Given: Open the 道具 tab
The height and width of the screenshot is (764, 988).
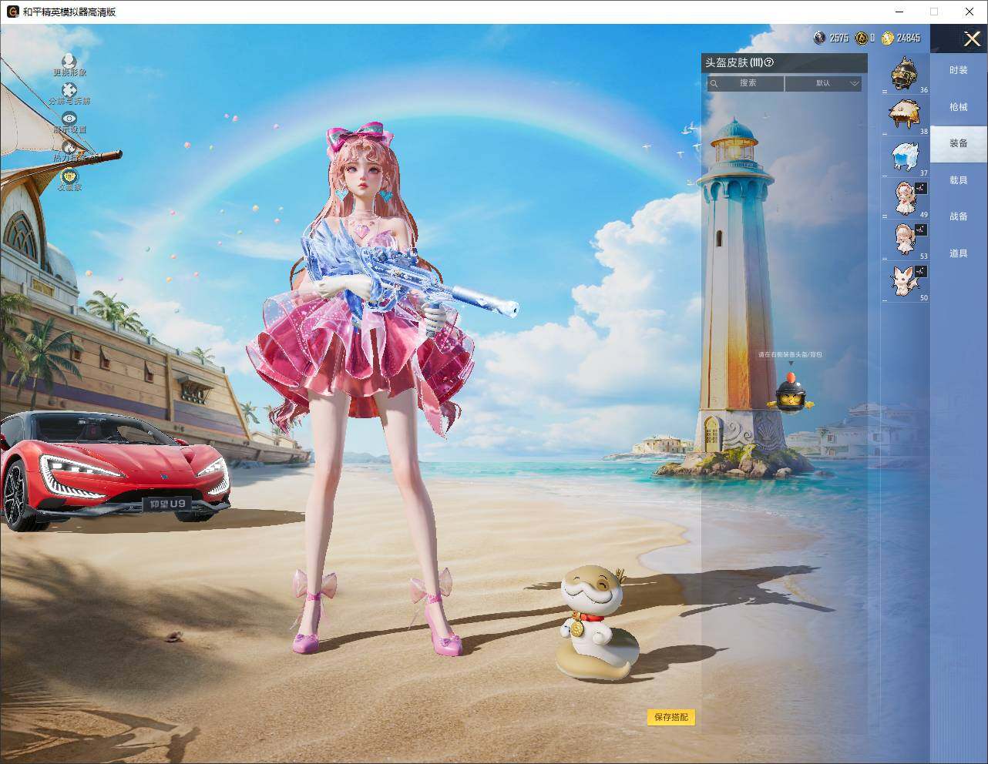Looking at the screenshot, I should (958, 253).
